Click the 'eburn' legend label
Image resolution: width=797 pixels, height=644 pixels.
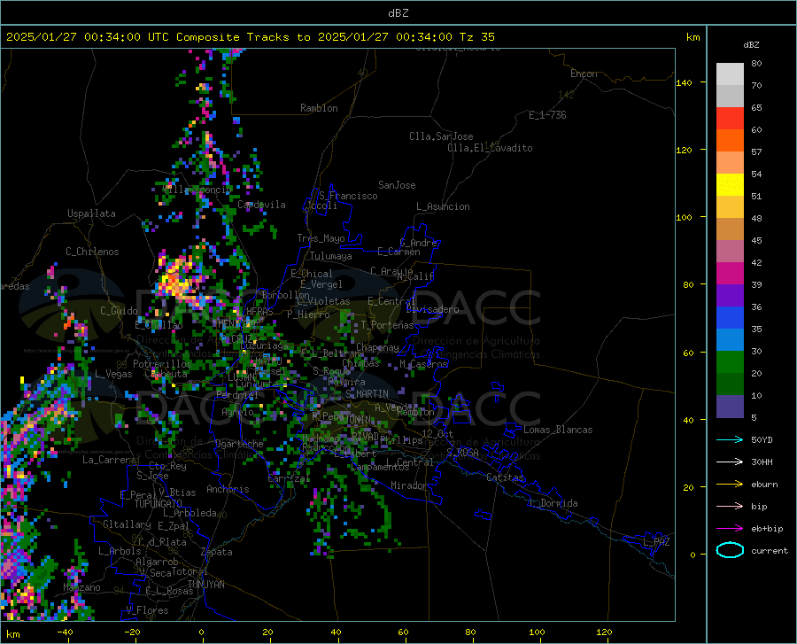click(x=764, y=485)
